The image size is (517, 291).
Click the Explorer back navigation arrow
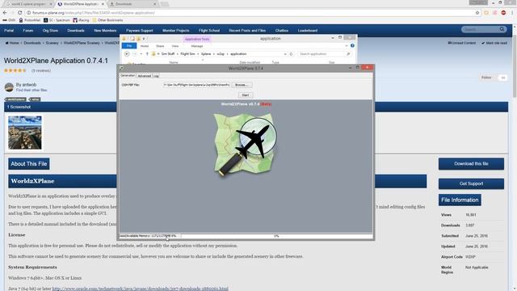pos(127,54)
